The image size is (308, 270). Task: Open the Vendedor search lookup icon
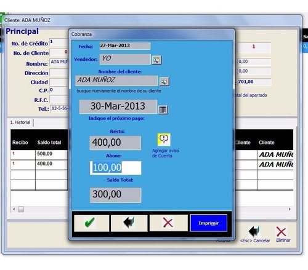pos(156,60)
